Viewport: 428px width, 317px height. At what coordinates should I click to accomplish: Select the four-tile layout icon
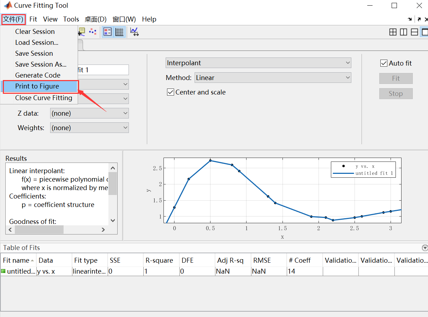(393, 32)
